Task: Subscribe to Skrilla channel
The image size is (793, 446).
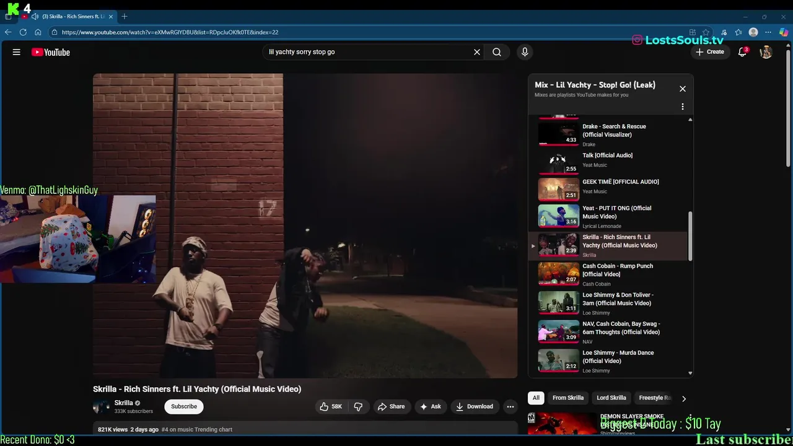Action: 184,406
